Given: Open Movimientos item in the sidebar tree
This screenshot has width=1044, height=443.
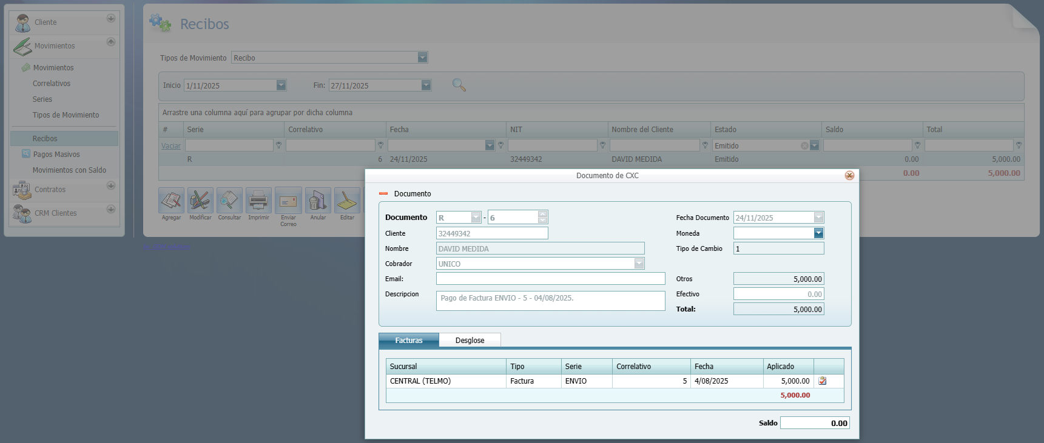Looking at the screenshot, I should click(53, 68).
